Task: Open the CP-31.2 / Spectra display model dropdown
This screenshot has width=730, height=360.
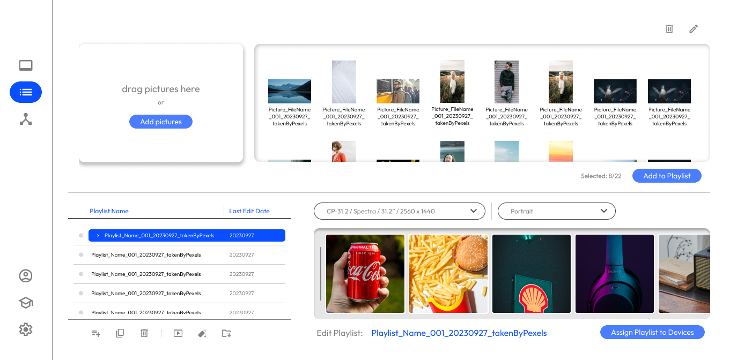Action: (x=399, y=211)
